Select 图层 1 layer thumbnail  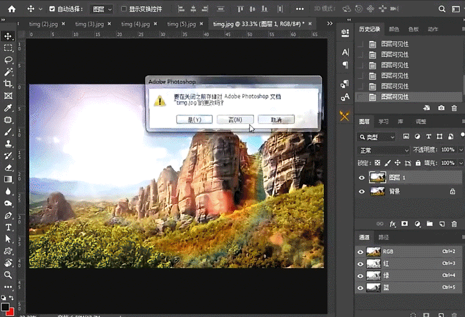[x=378, y=177]
